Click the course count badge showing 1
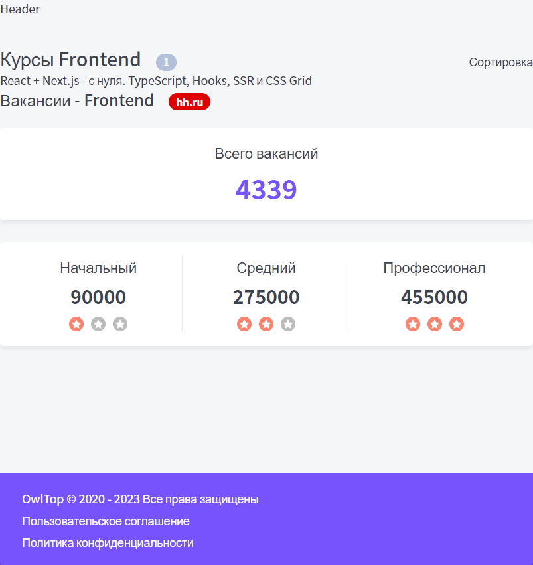 coord(166,62)
